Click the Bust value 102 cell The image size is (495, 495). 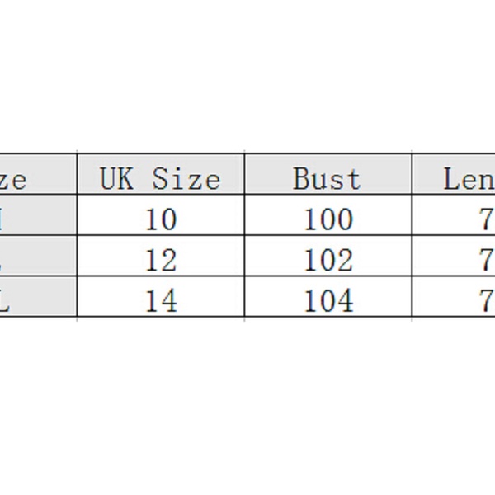(328, 261)
